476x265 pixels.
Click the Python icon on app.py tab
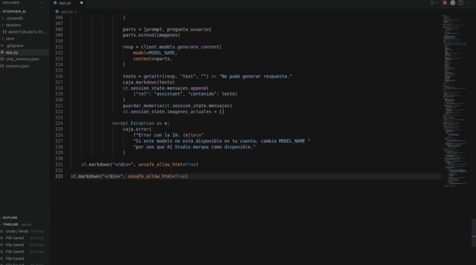[x=55, y=3]
